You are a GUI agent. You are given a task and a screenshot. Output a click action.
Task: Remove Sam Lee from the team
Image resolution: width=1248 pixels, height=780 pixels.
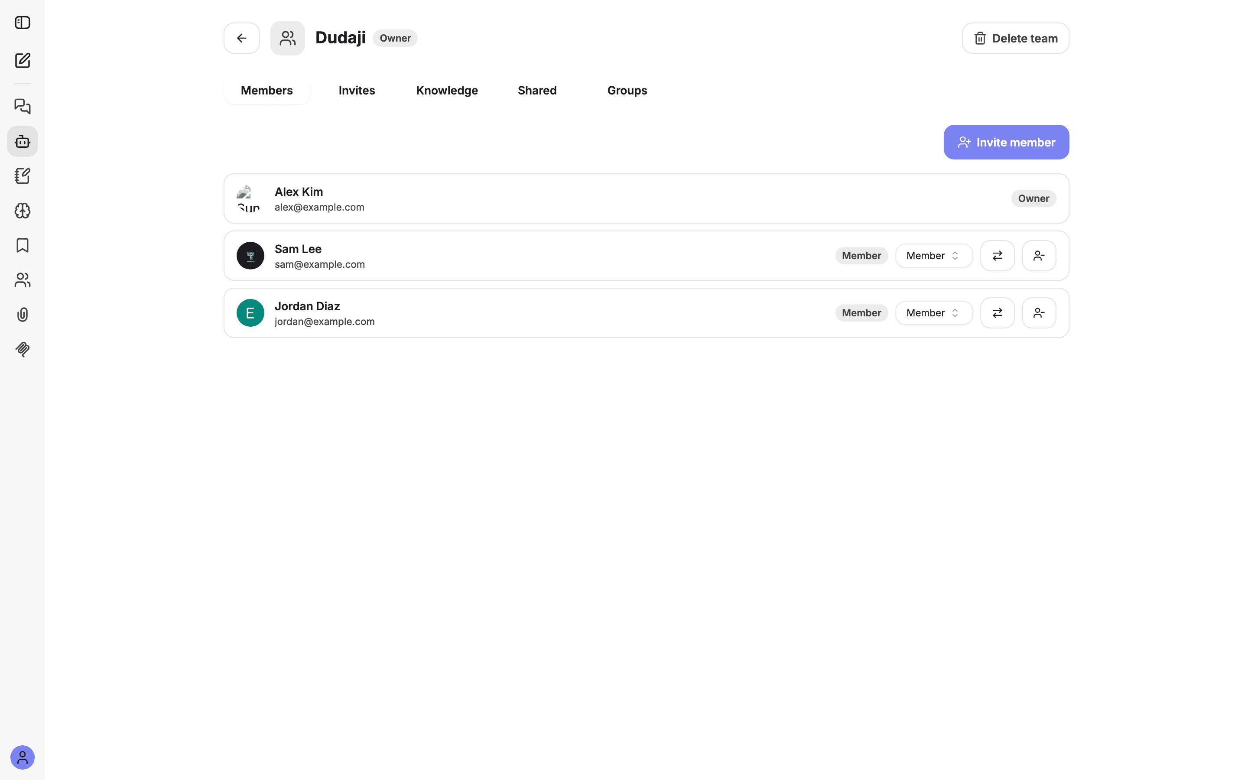click(1039, 256)
